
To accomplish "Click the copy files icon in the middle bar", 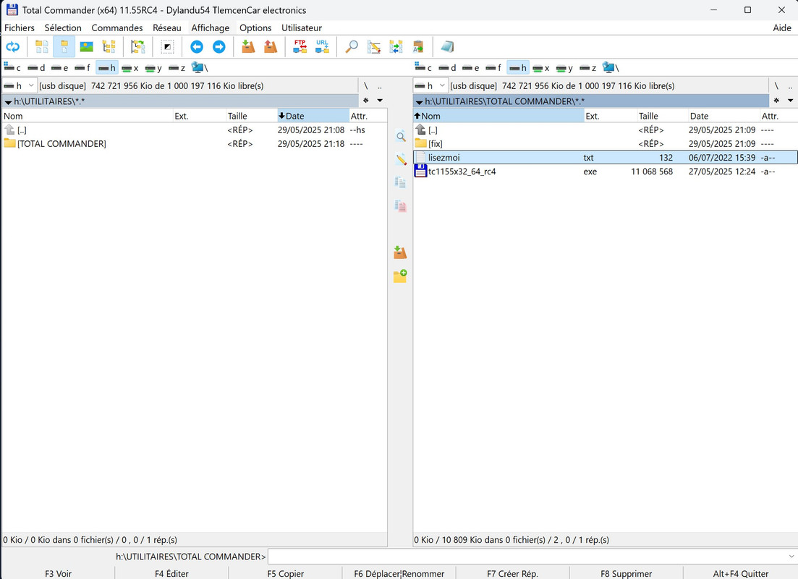I will pyautogui.click(x=401, y=182).
